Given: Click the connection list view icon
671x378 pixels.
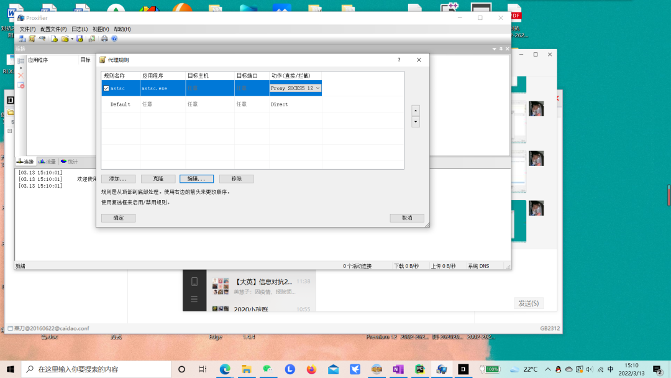Looking at the screenshot, I should pyautogui.click(x=21, y=61).
